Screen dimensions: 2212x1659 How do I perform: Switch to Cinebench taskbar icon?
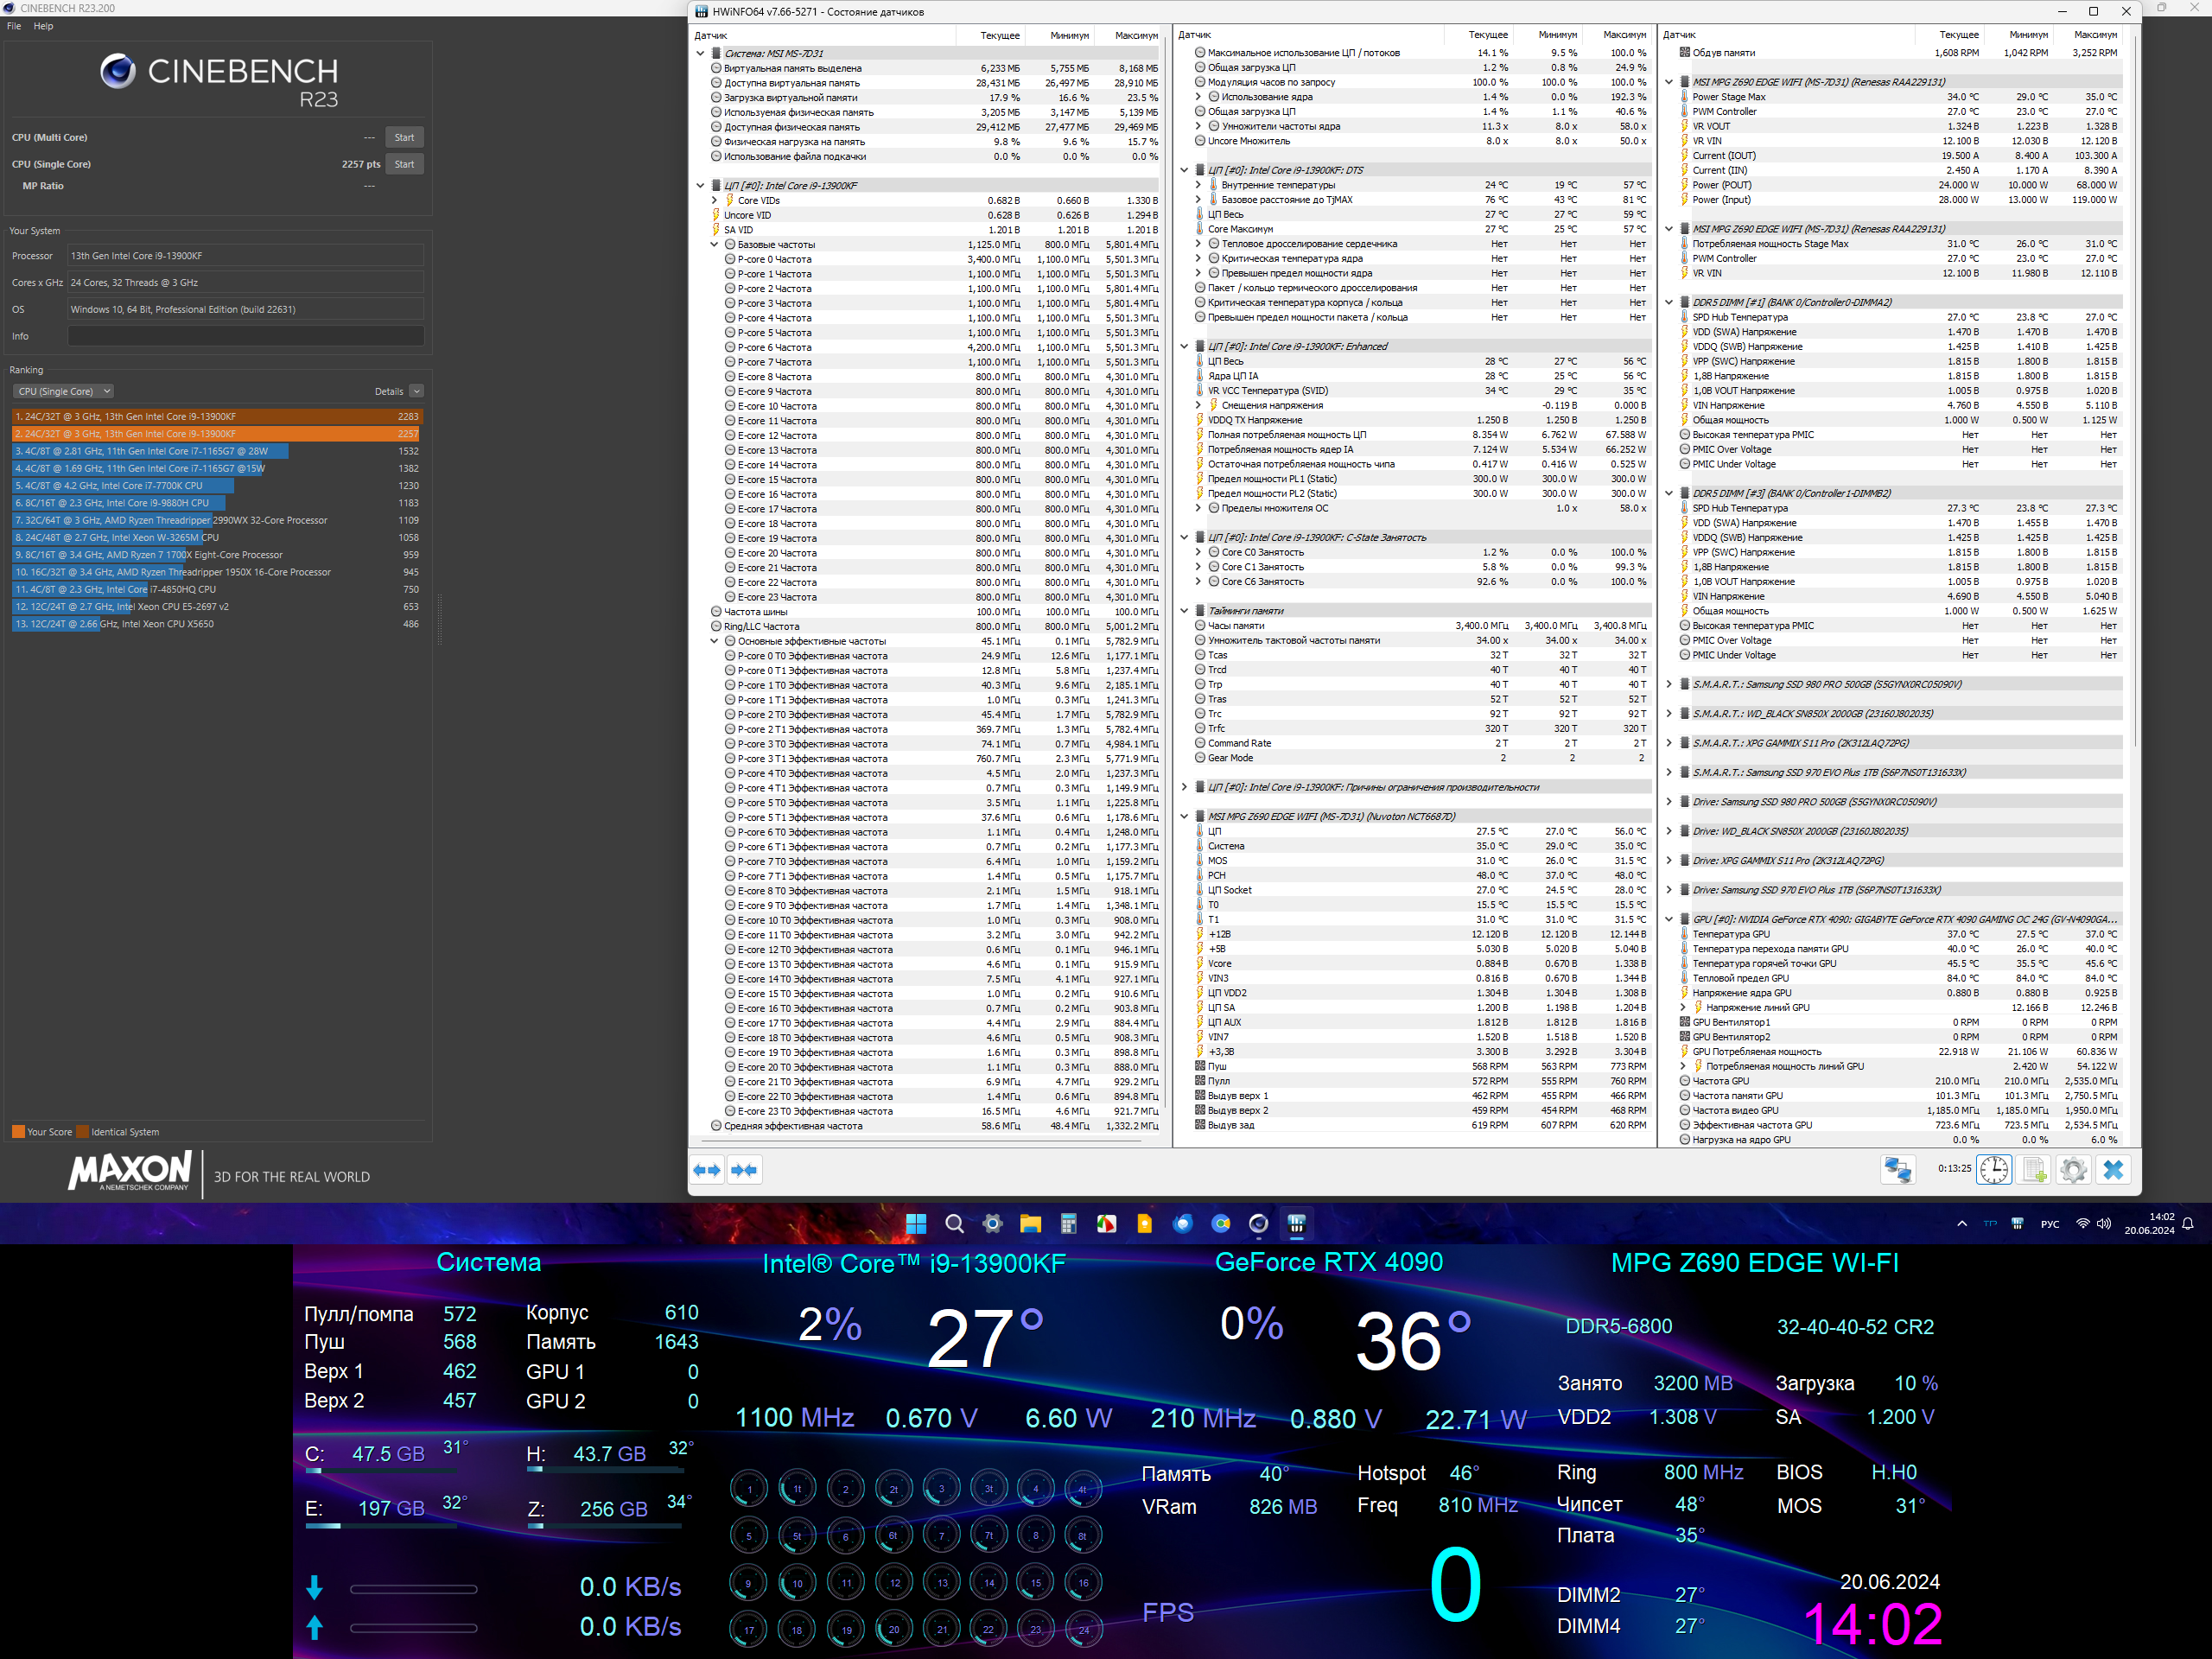pos(1259,1224)
